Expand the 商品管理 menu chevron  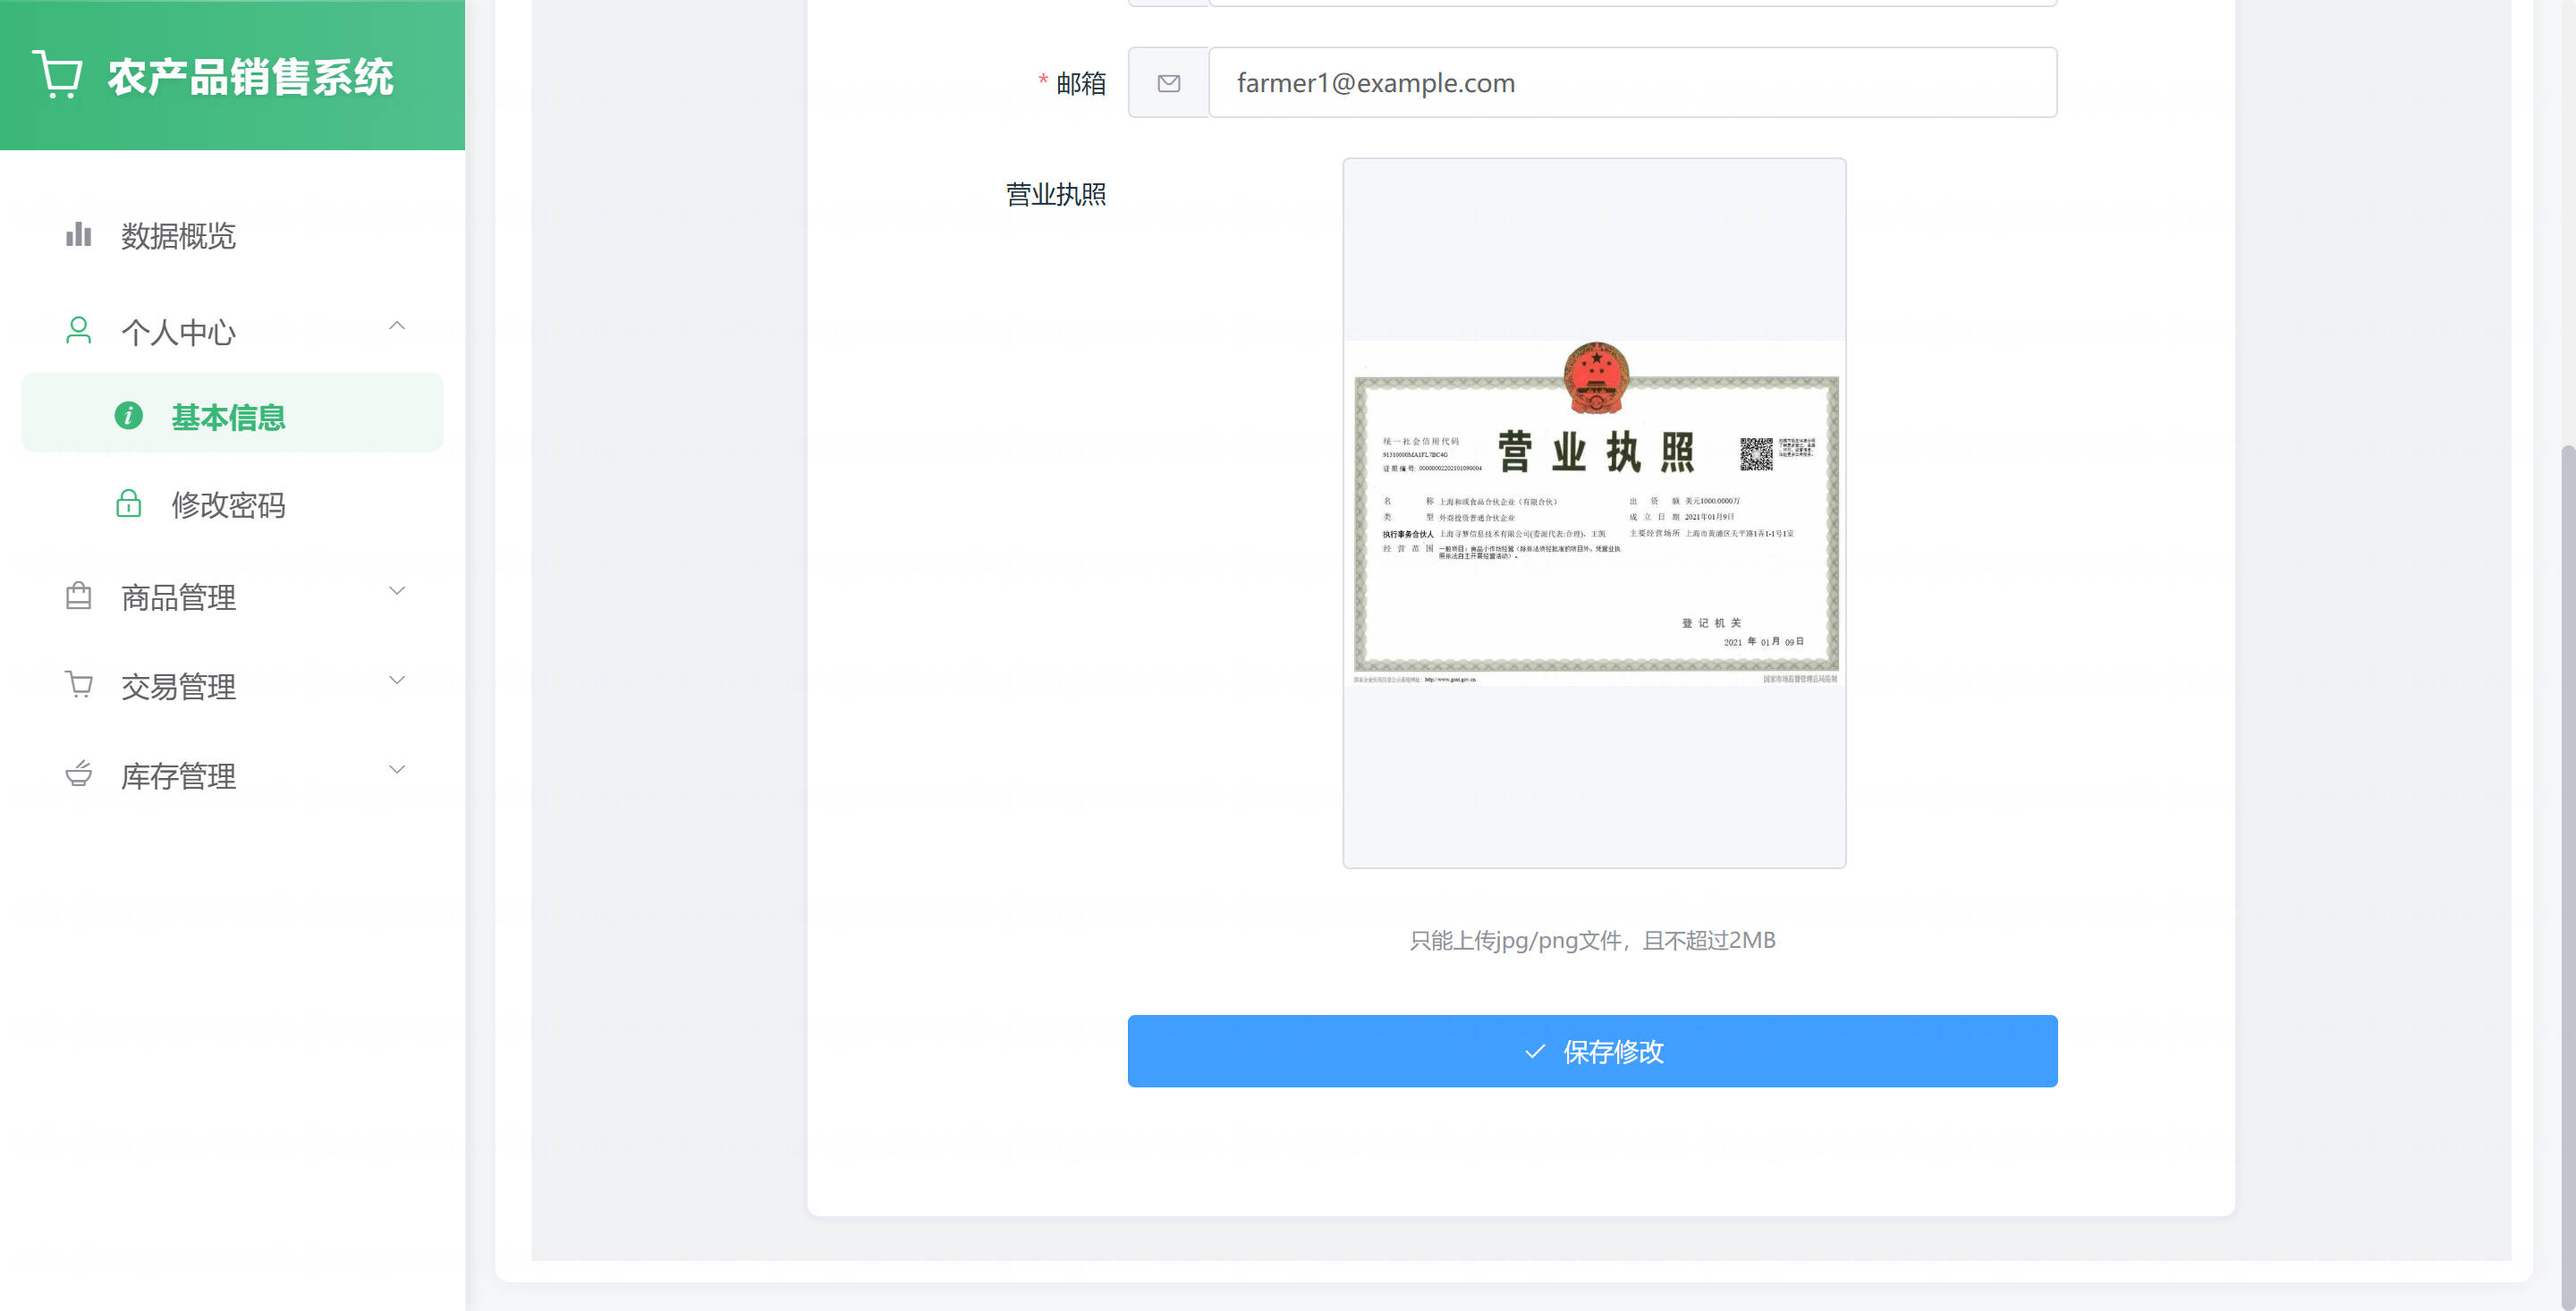pos(397,591)
